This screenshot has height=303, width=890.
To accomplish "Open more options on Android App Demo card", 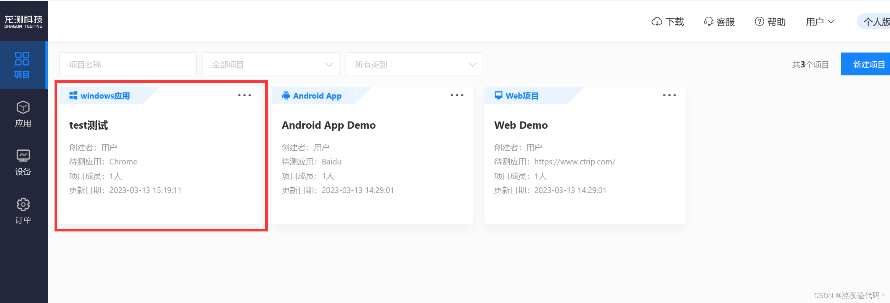I will tap(457, 95).
